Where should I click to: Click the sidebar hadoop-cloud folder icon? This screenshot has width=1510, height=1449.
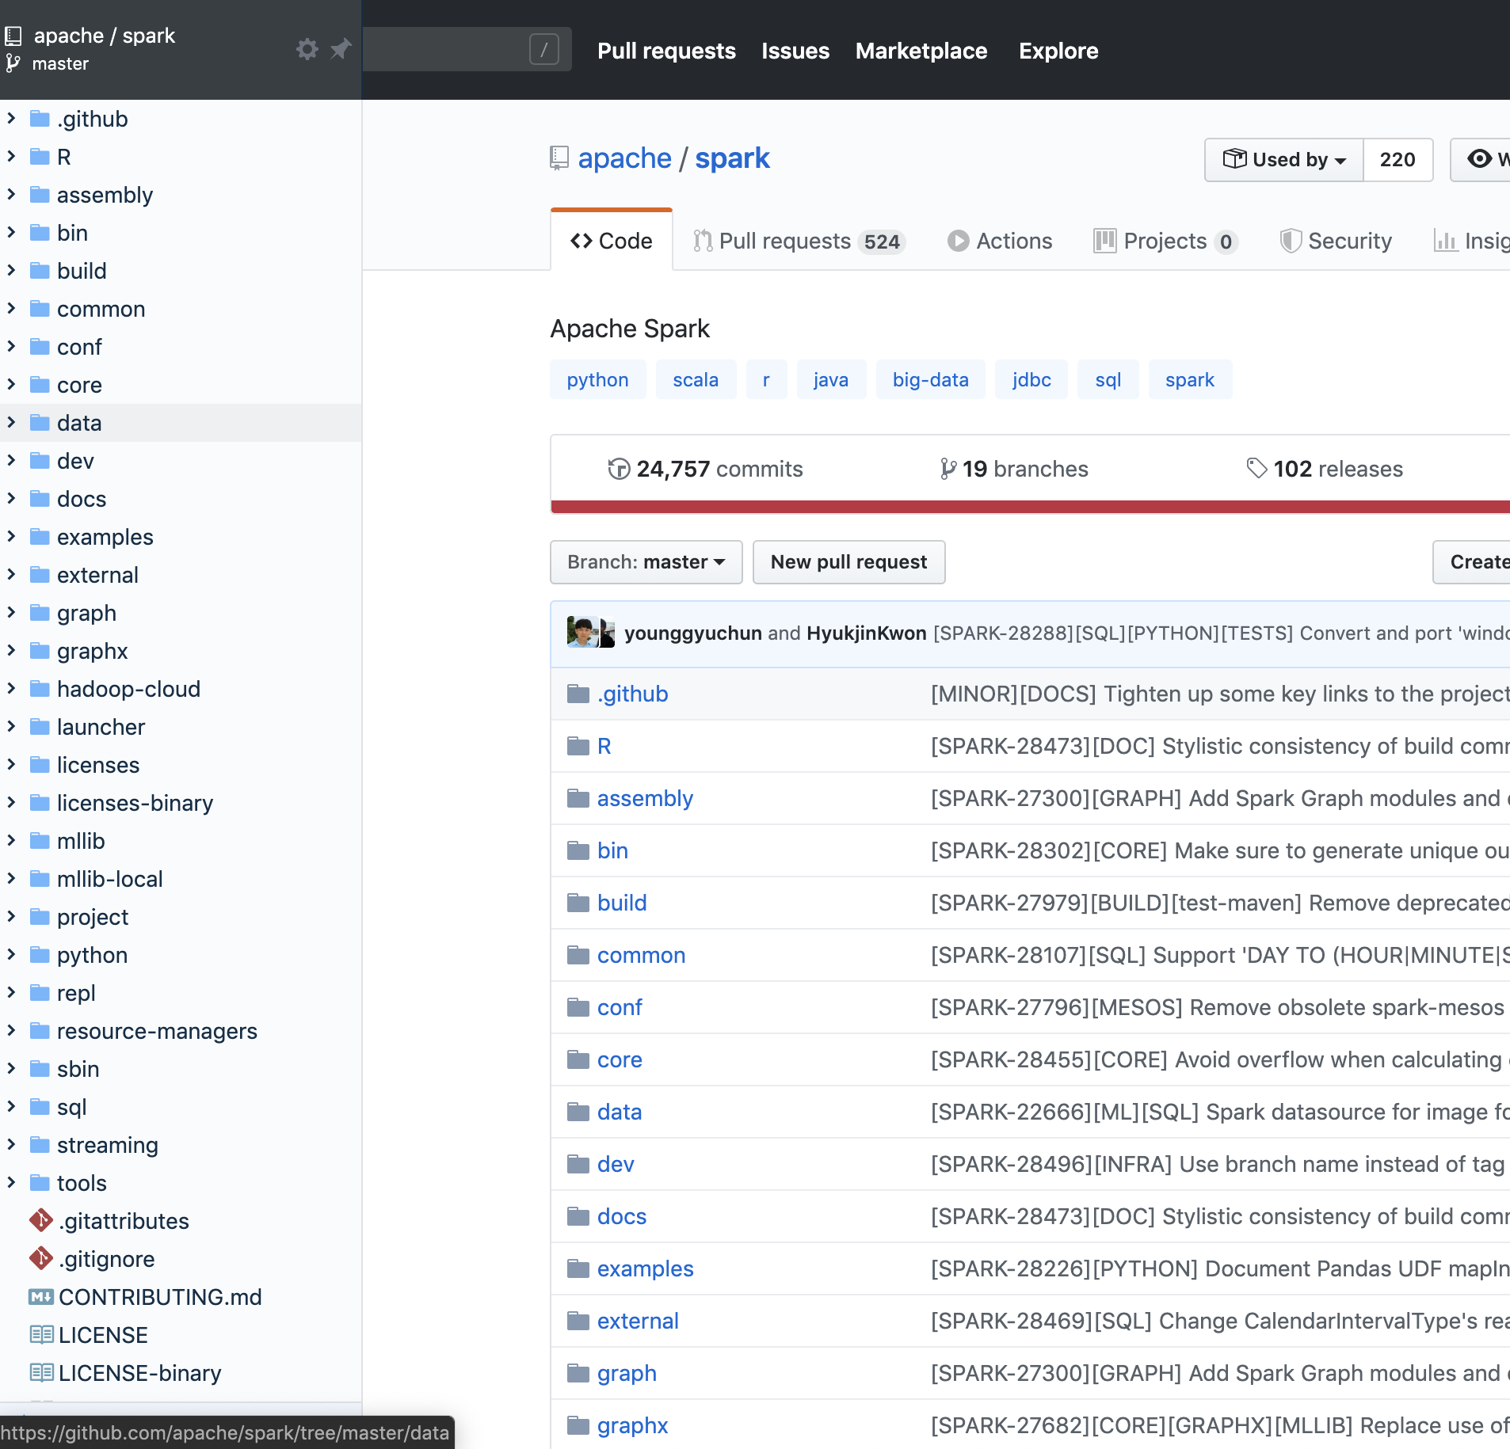pyautogui.click(x=40, y=689)
